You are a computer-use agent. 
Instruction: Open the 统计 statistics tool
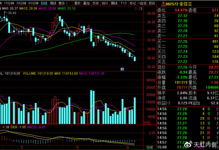pos(105,3)
